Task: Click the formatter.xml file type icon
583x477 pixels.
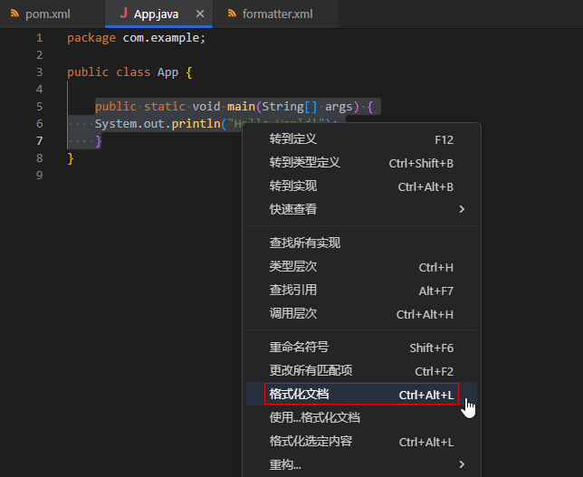Action: [x=233, y=14]
